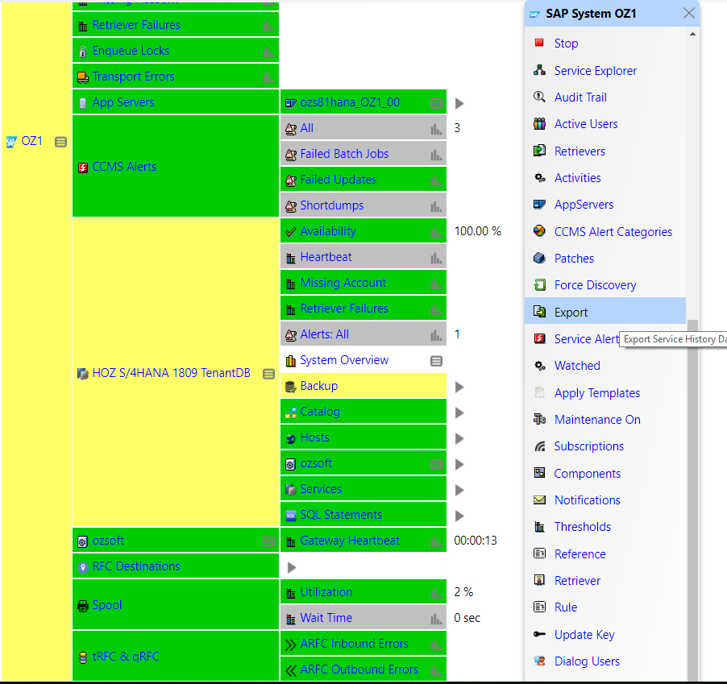
Task: Click the Force Discovery icon
Action: [539, 284]
